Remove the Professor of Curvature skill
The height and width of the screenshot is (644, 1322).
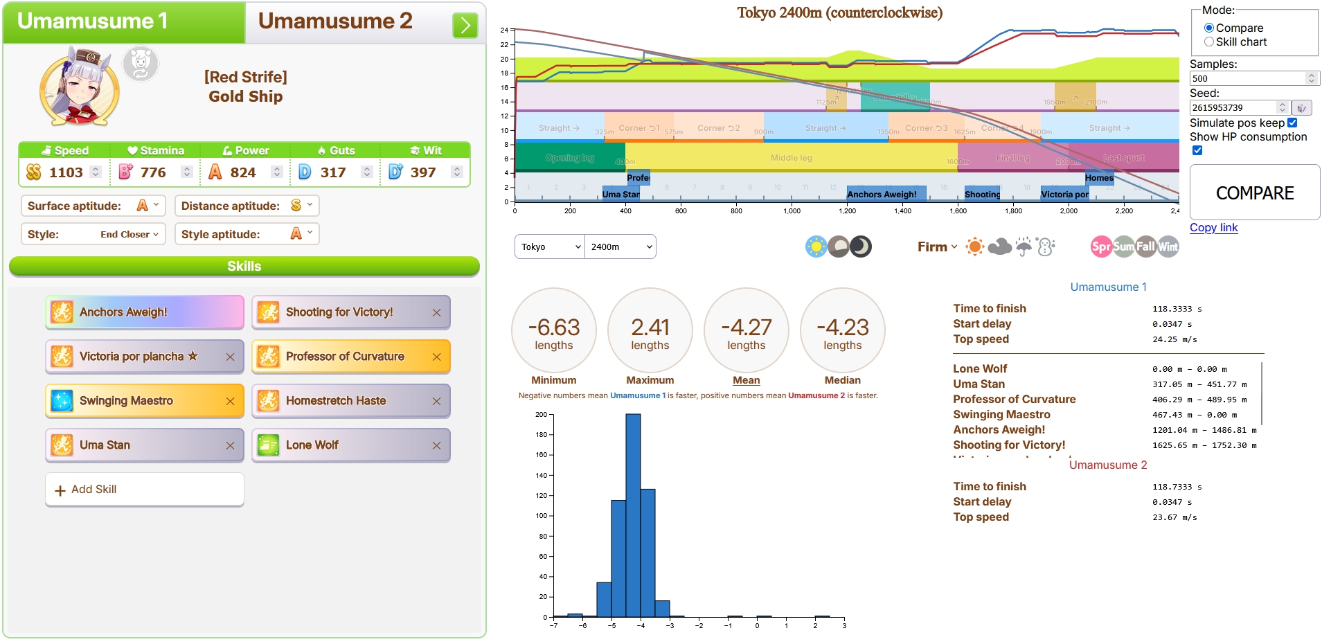(436, 357)
